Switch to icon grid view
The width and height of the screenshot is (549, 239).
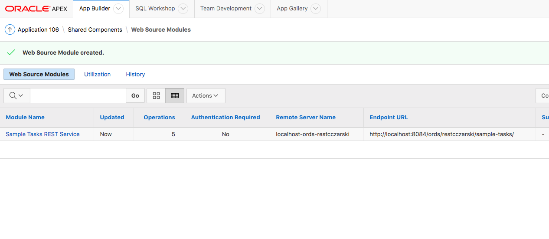coord(157,95)
